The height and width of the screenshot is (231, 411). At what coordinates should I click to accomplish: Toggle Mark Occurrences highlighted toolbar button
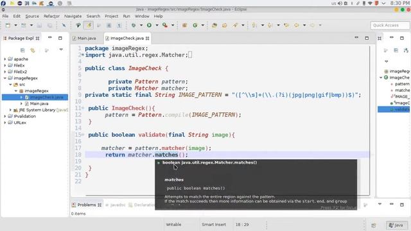(89, 26)
